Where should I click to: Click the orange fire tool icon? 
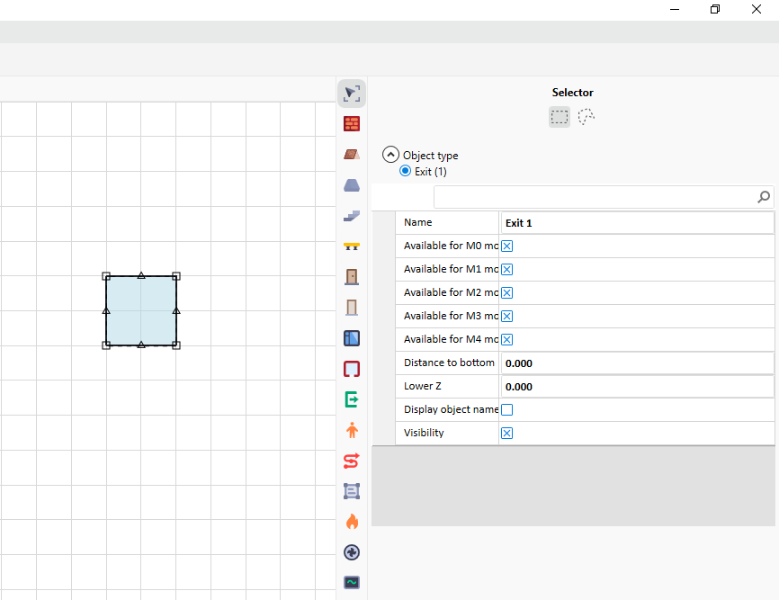coord(352,522)
